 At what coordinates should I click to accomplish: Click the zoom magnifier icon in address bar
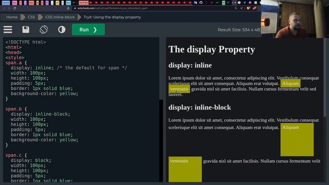[236, 8]
